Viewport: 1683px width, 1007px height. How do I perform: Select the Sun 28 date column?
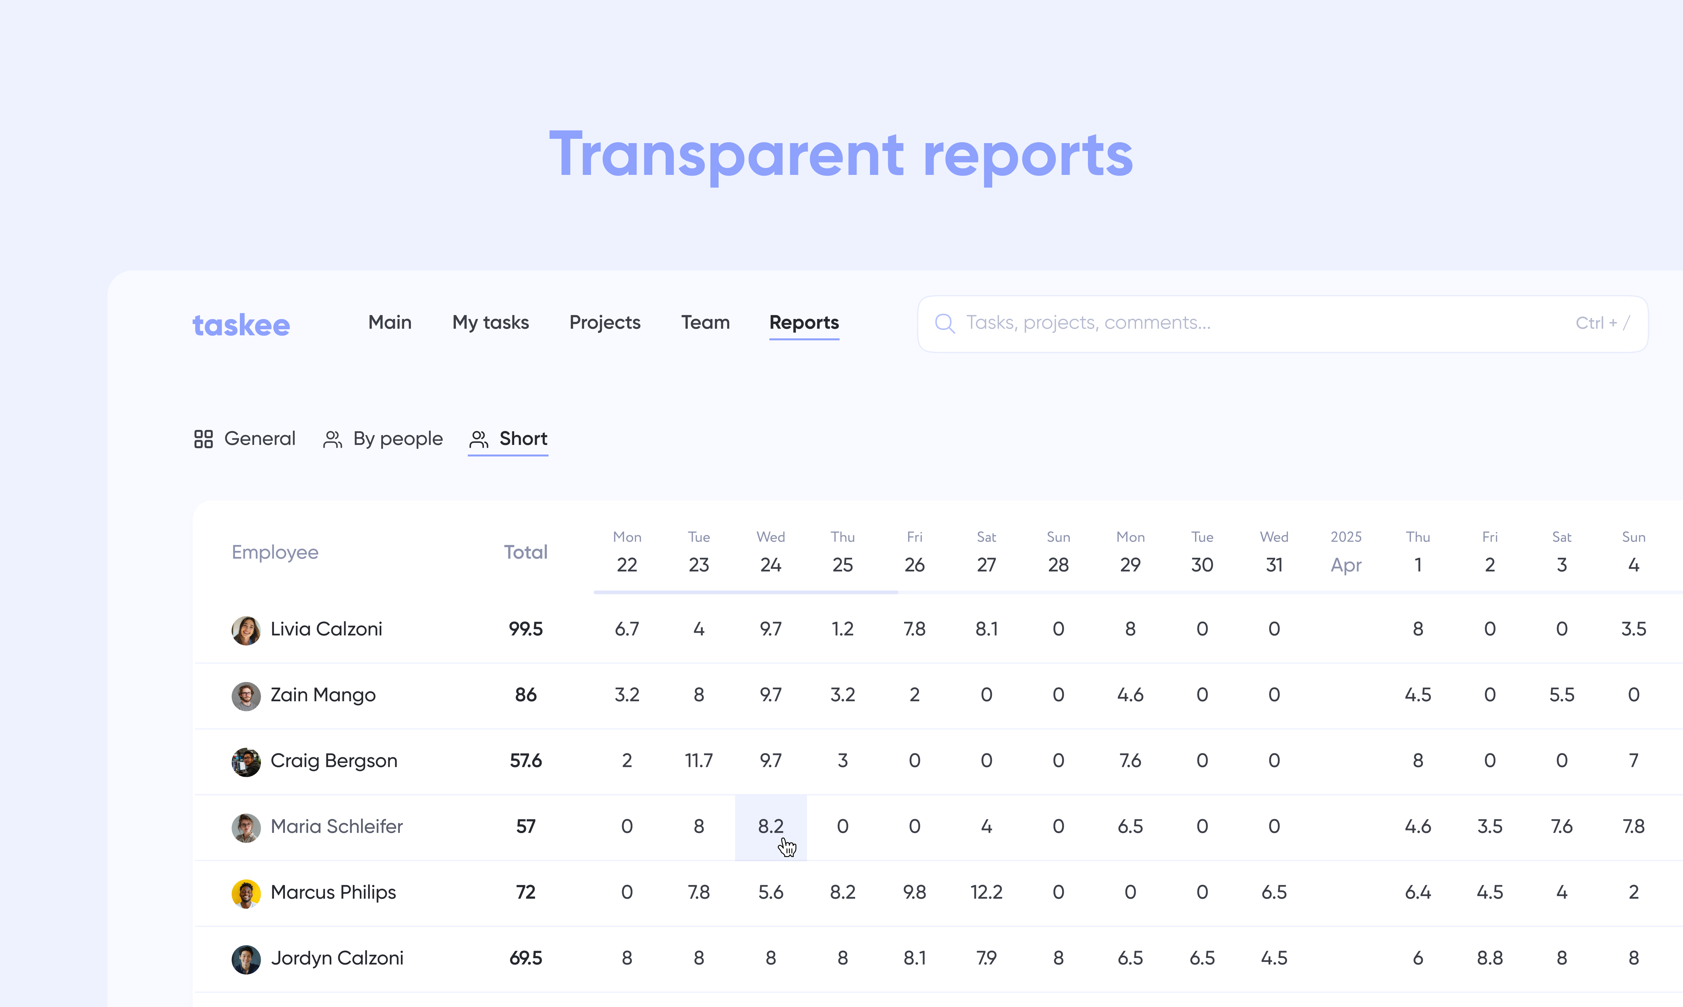pos(1059,552)
